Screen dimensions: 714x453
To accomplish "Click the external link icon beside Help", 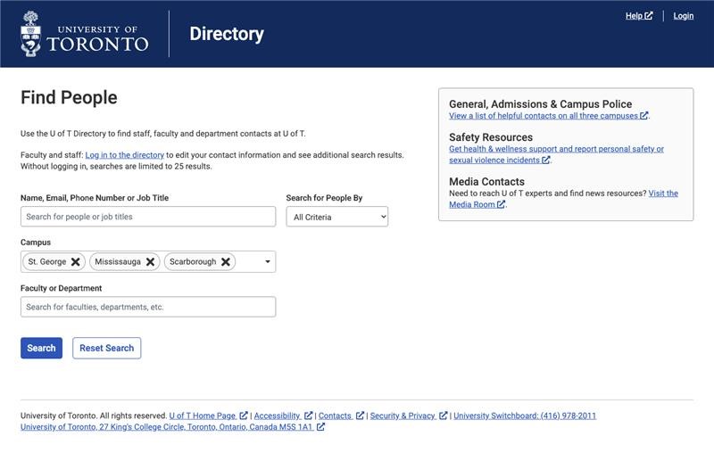I will 649,15.
